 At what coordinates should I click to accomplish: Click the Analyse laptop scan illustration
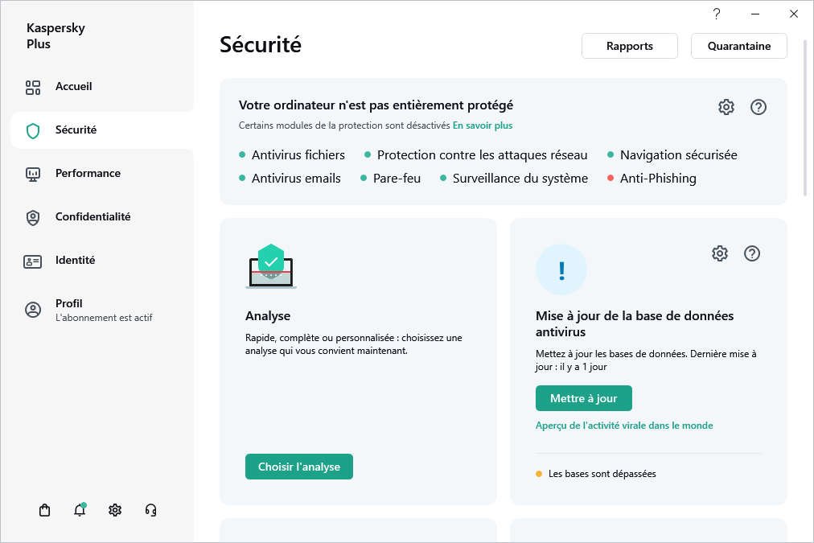[271, 267]
